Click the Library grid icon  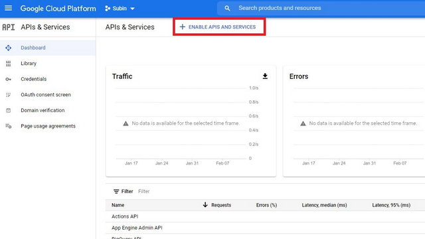(x=9, y=64)
